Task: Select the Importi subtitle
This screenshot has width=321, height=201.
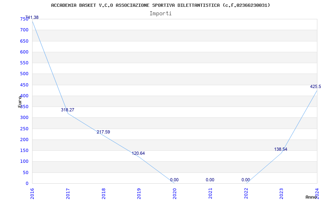Action: (x=160, y=14)
